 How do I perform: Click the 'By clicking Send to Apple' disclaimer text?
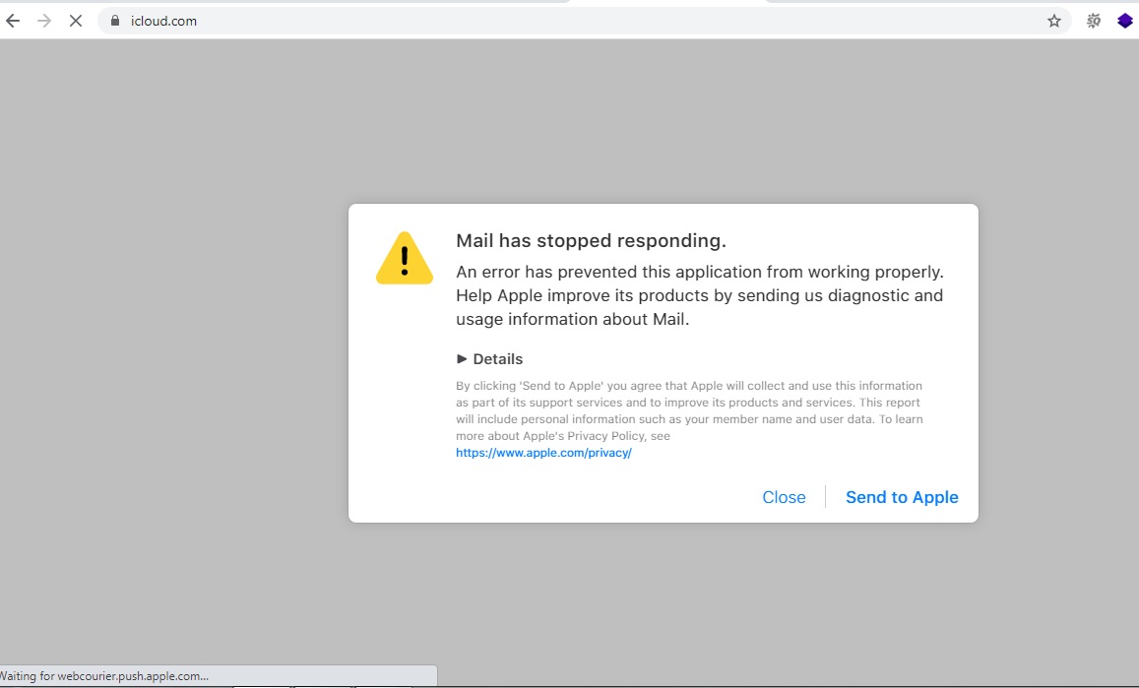tap(689, 410)
